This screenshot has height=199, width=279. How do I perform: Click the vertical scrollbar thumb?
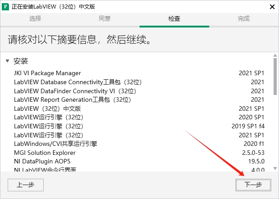(x=275, y=77)
